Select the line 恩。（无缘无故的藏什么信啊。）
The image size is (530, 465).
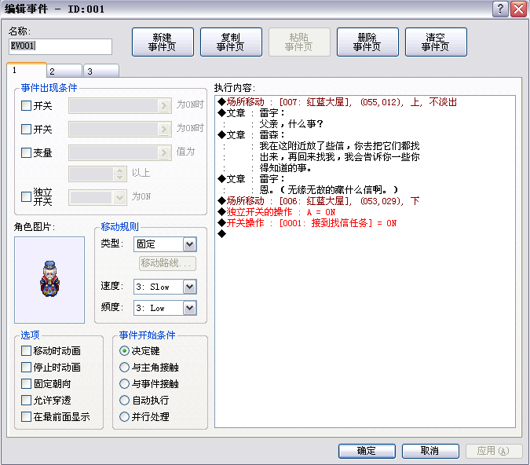tap(328, 190)
